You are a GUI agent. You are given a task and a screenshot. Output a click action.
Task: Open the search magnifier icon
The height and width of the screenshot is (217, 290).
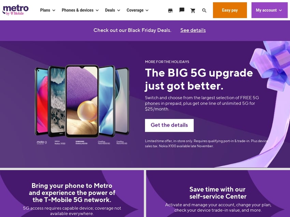(204, 11)
